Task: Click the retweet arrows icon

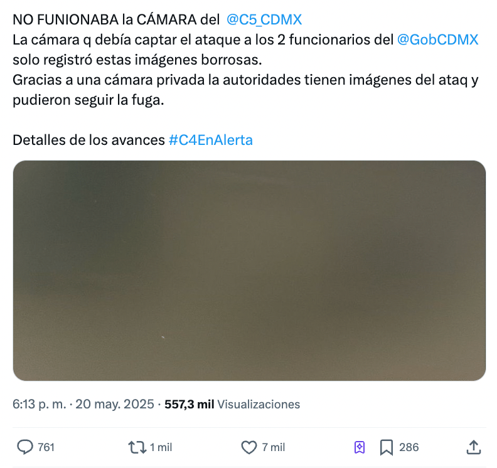Action: [x=137, y=447]
